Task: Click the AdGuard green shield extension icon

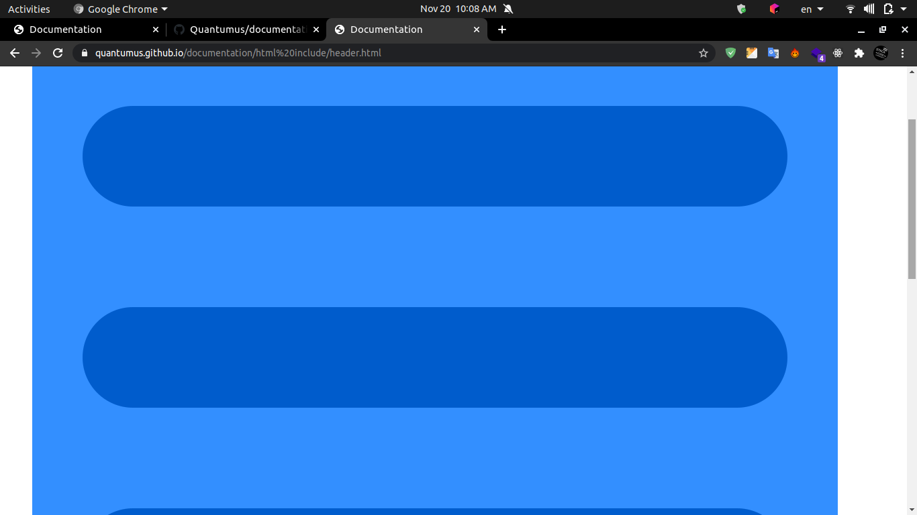Action: [731, 53]
